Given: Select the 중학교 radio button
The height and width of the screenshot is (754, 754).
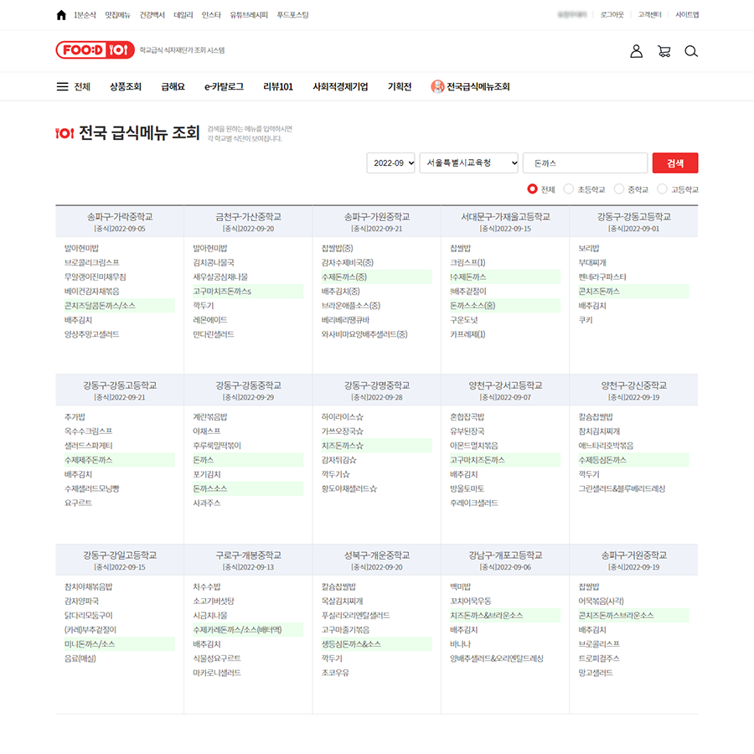Looking at the screenshot, I should pos(619,189).
